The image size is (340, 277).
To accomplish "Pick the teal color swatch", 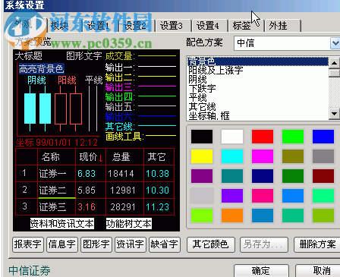I will (x=232, y=176).
